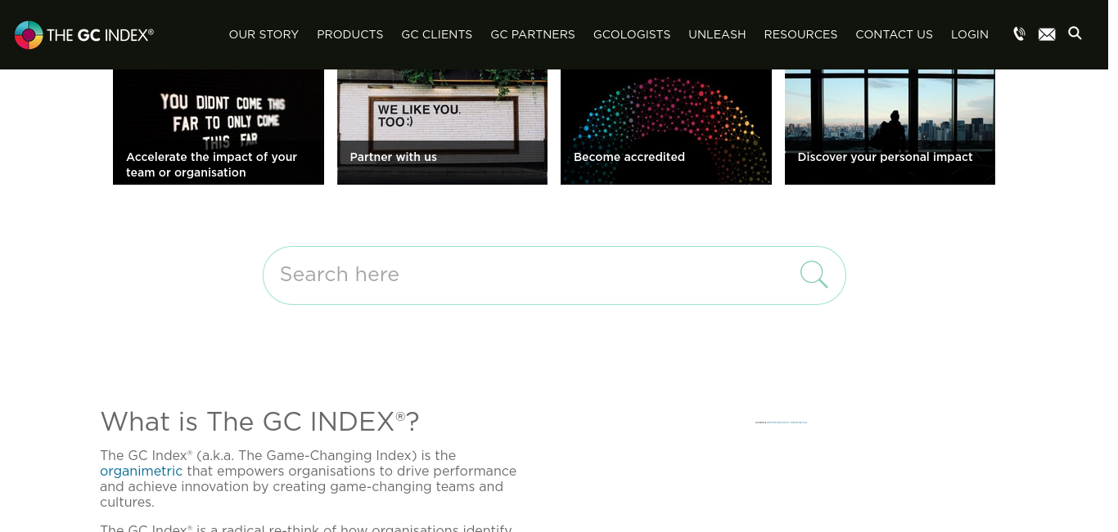1118x532 pixels.
Task: Follow the 'organimetric' link
Action: (x=142, y=472)
